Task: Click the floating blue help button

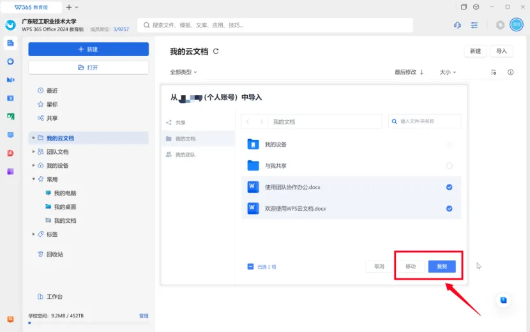Action: tap(504, 300)
